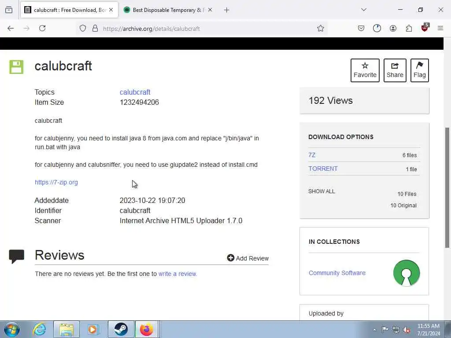
Task: Click the circular clock extension icon in toolbar
Action: click(x=377, y=28)
